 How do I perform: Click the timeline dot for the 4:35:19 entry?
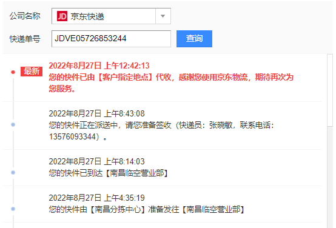coord(13,209)
